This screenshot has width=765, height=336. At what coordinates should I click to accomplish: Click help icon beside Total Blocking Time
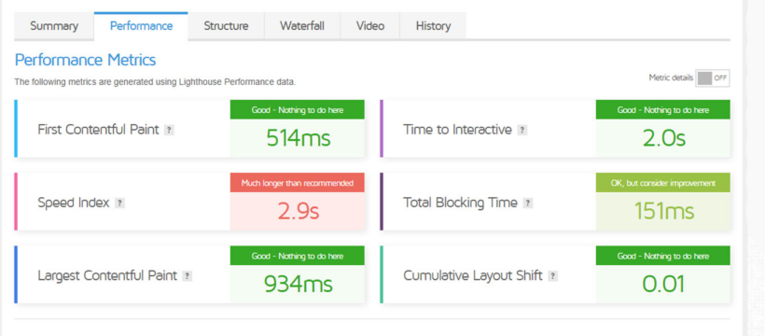[527, 203]
